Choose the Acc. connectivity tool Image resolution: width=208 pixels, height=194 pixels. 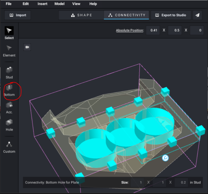pos(9,108)
